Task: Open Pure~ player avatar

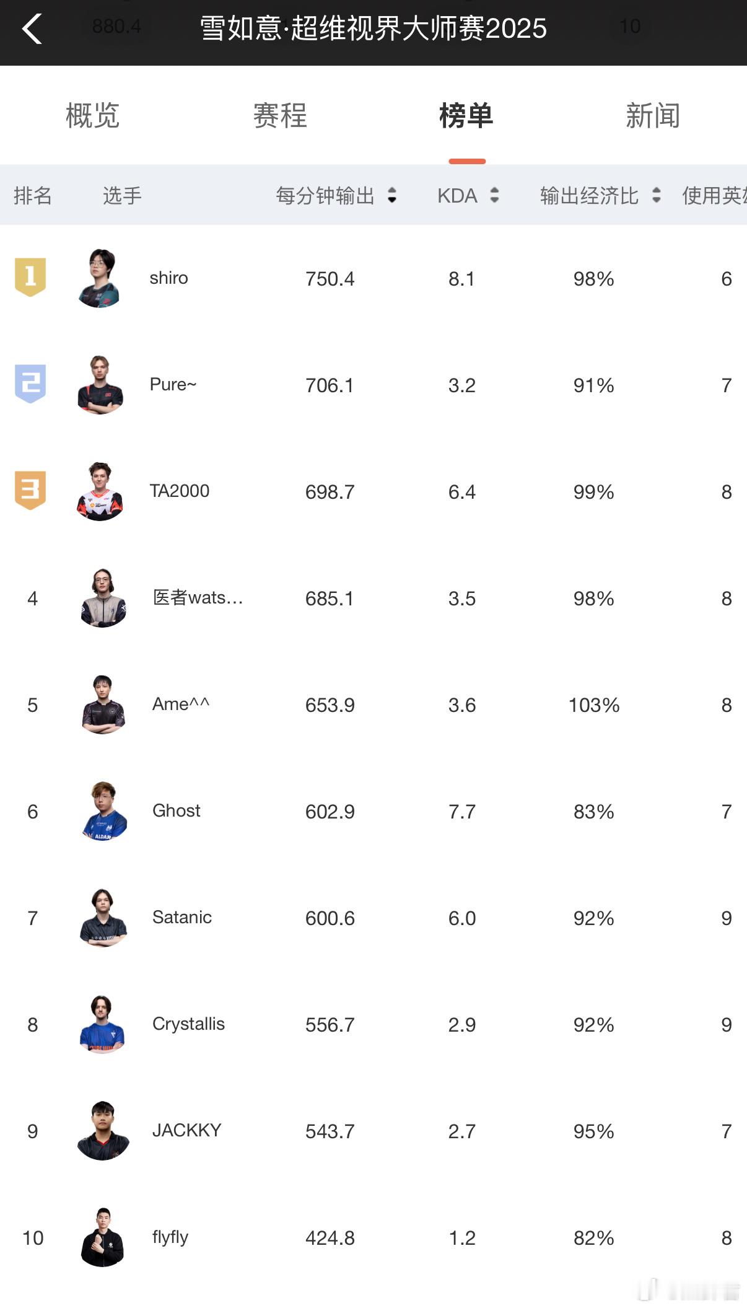Action: (100, 385)
